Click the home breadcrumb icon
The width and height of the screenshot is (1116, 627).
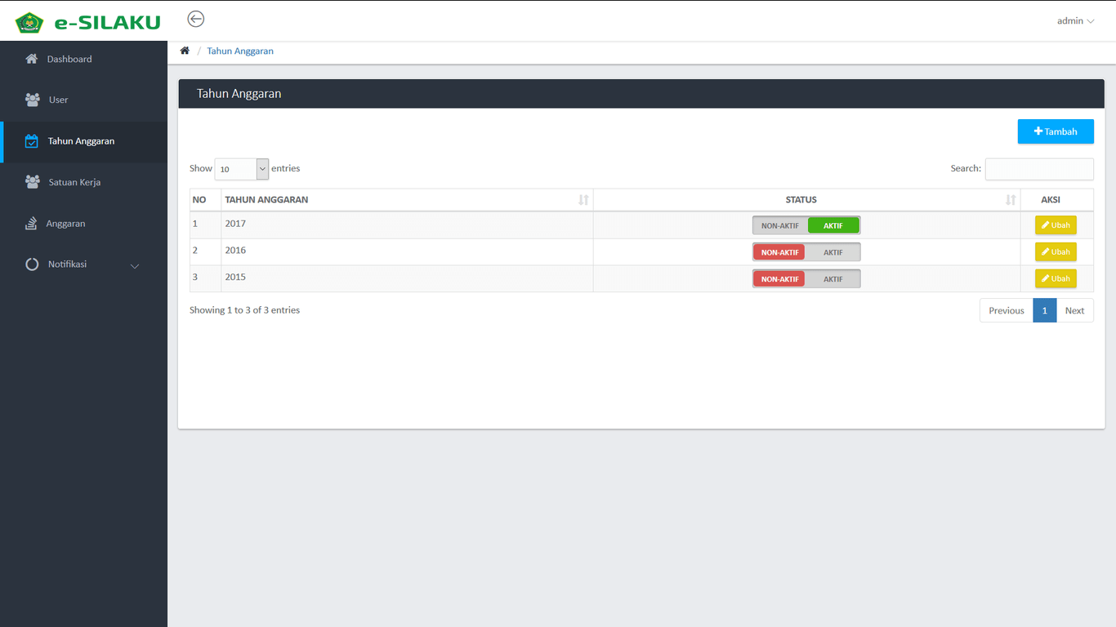(185, 51)
